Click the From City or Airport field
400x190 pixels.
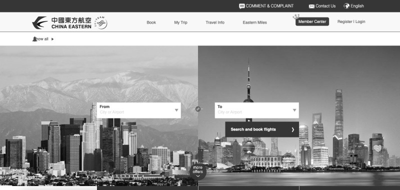point(139,110)
